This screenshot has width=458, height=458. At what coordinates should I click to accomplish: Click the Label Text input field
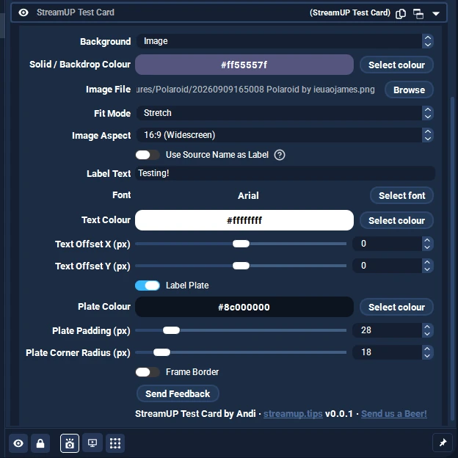point(285,173)
